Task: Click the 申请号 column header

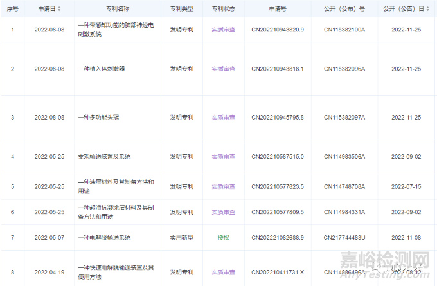Action: [x=278, y=10]
